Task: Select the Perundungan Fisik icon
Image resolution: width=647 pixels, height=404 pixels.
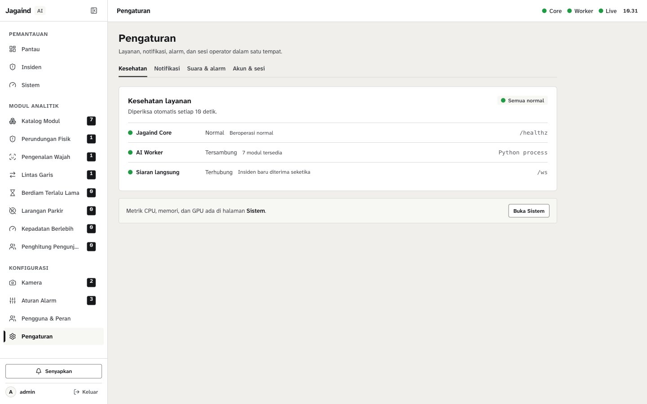Action: point(13,139)
